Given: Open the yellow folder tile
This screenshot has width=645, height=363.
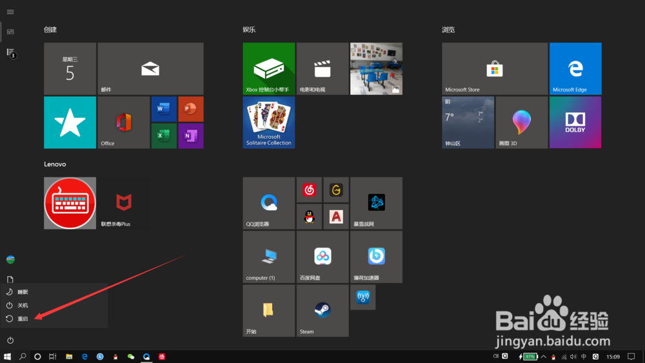Looking at the screenshot, I should tap(268, 311).
